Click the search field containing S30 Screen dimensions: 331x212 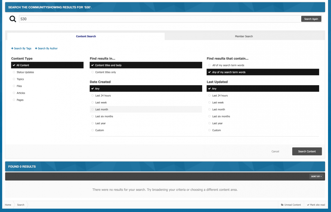[160, 19]
